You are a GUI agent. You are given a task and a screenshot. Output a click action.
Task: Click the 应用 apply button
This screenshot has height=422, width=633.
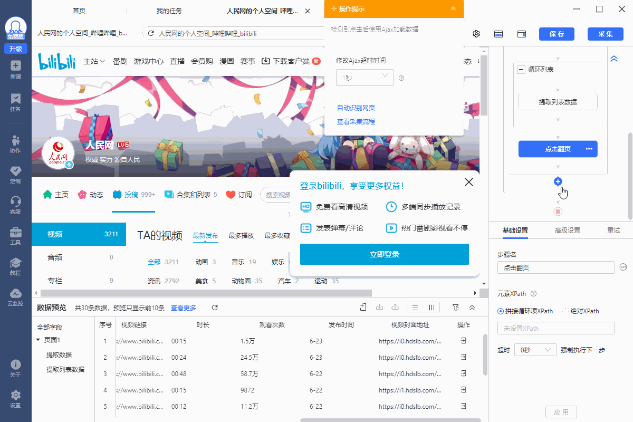561,412
